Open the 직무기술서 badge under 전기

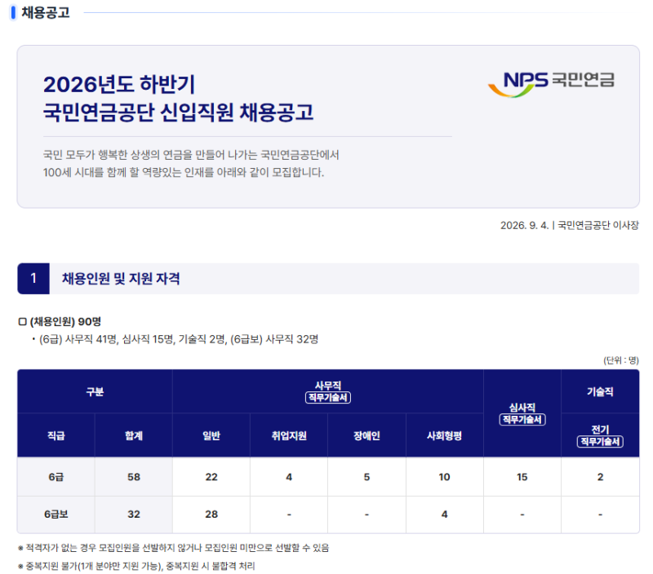click(x=600, y=442)
